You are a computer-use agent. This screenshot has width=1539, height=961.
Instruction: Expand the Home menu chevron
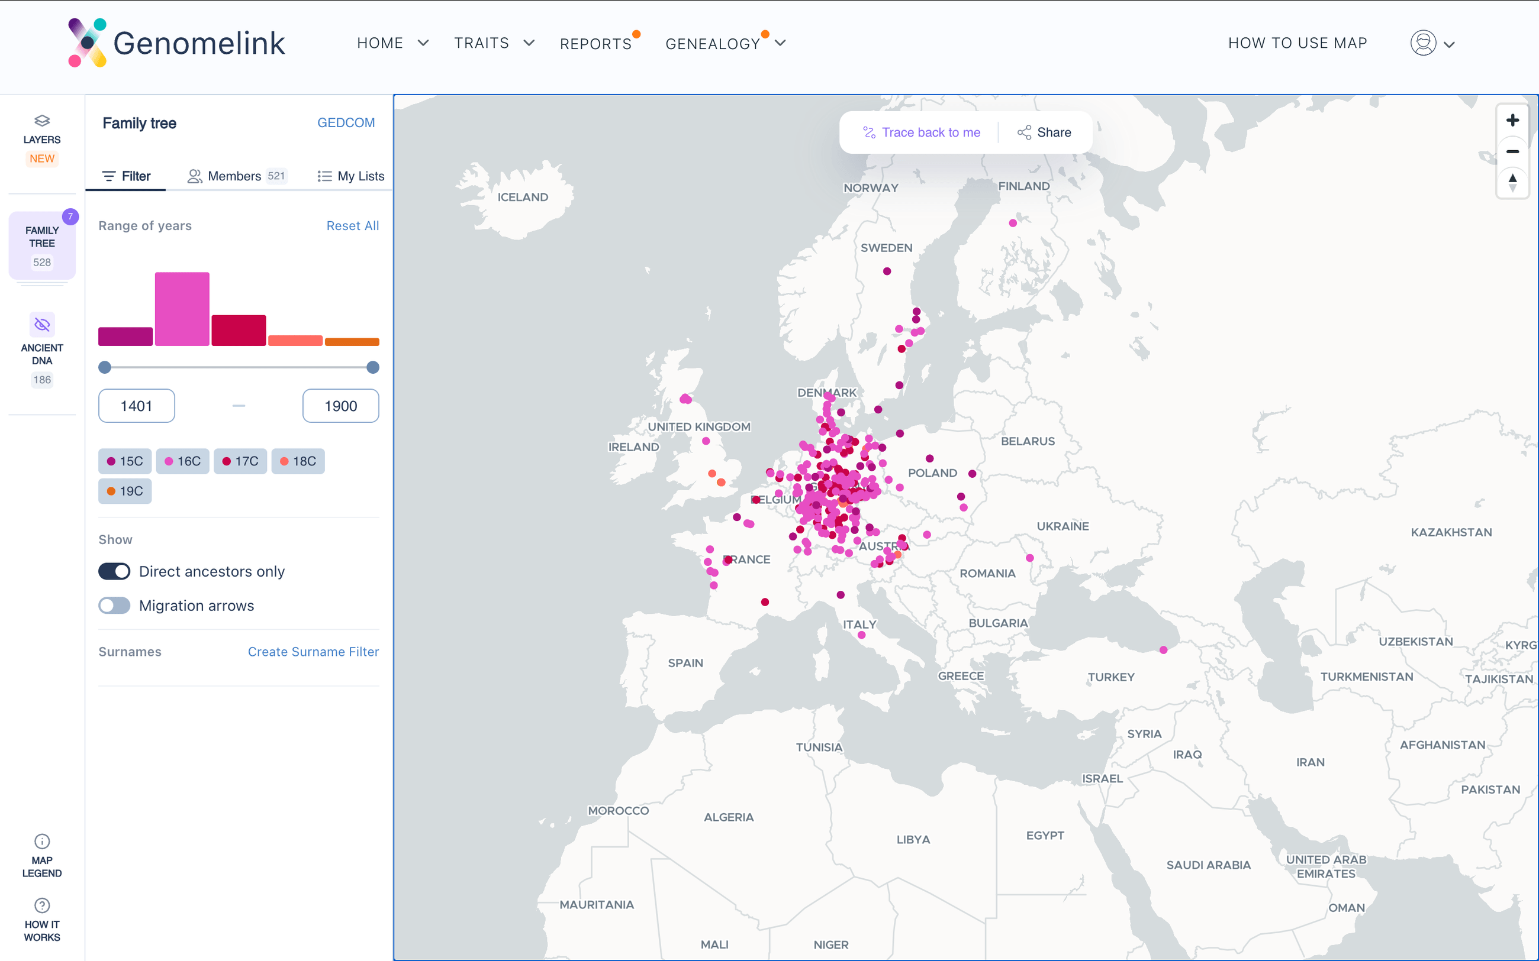click(423, 43)
